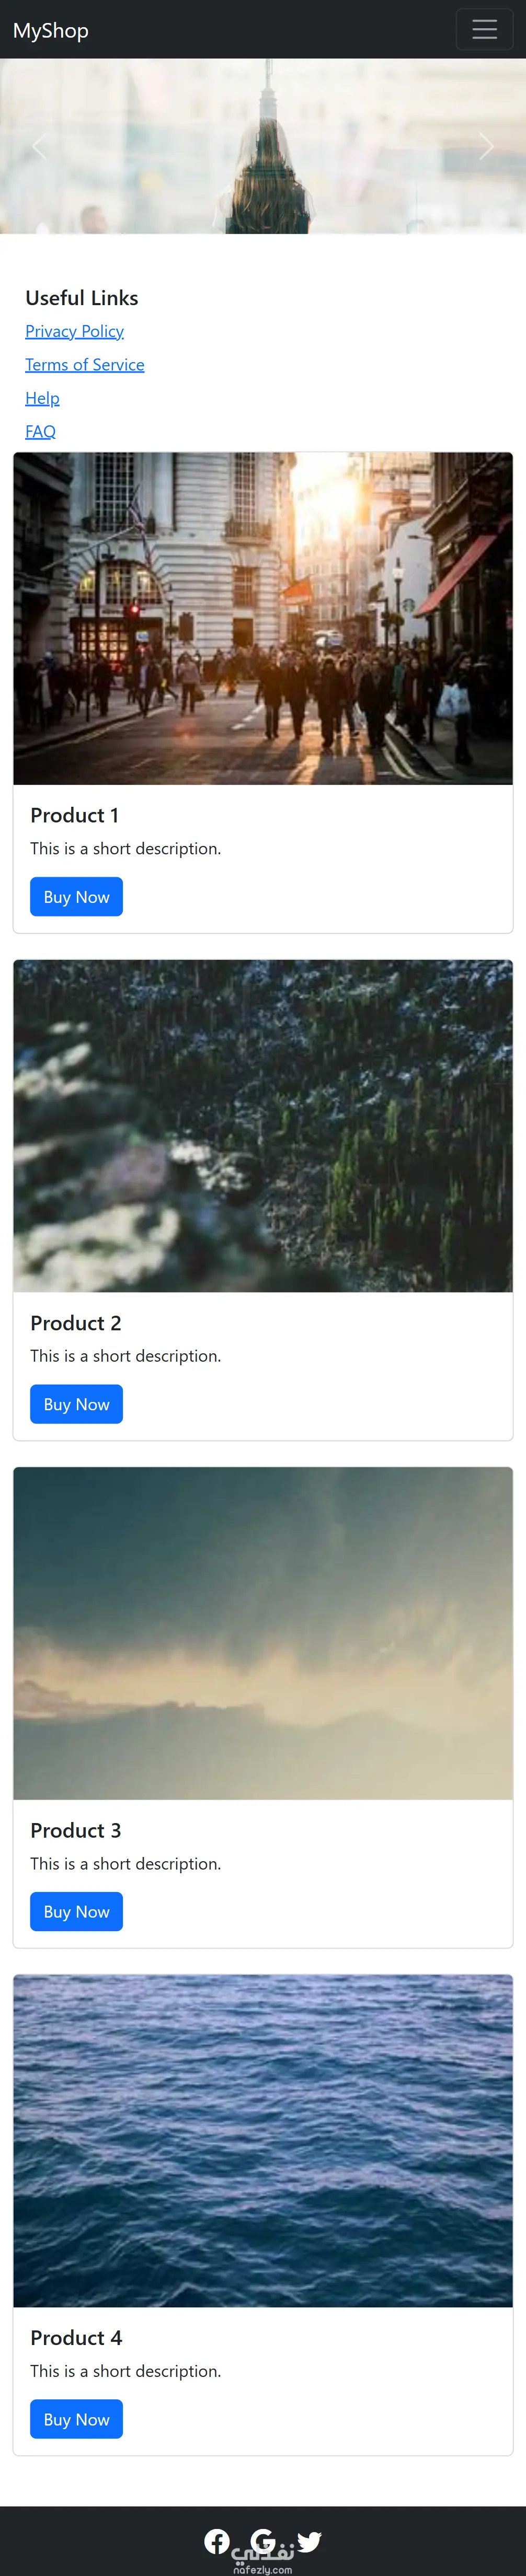Open the Twitter footer icon

tap(309, 2540)
